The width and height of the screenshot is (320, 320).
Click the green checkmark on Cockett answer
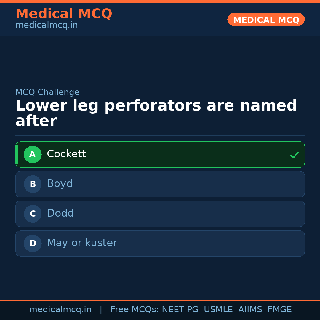pos(294,154)
